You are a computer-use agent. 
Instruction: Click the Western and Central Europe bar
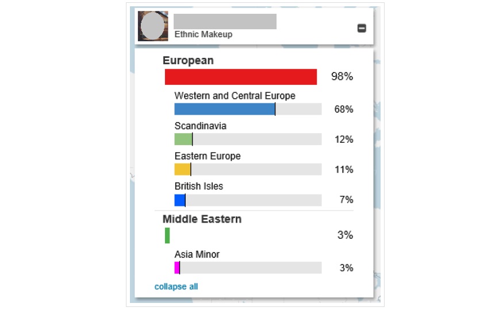coord(248,109)
